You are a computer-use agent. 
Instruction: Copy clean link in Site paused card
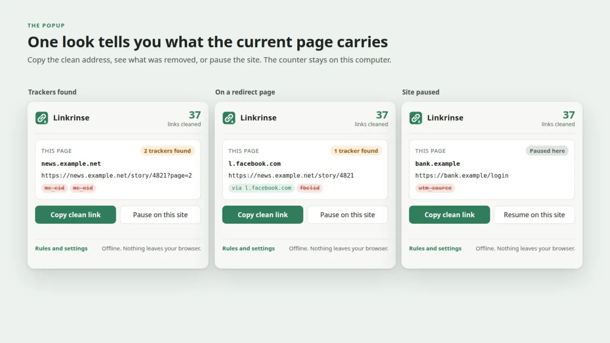(x=449, y=215)
